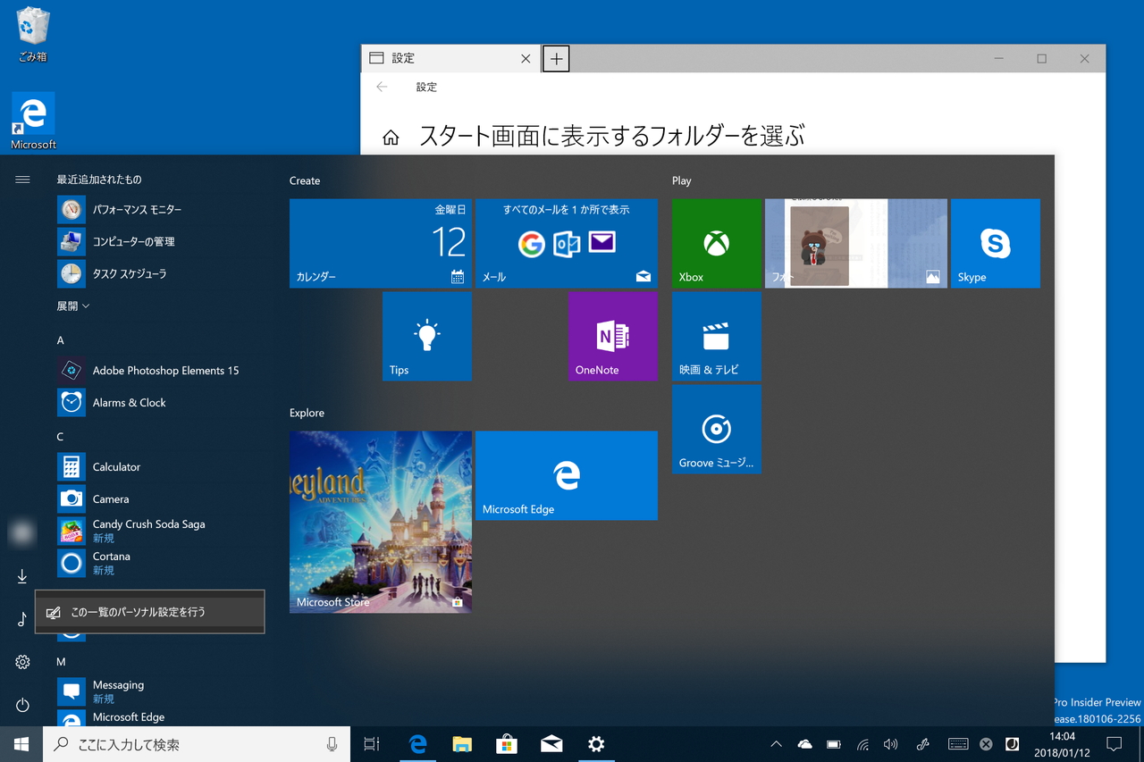The image size is (1144, 762).
Task: Open Microsoft Store from the large tile
Action: coord(380,522)
